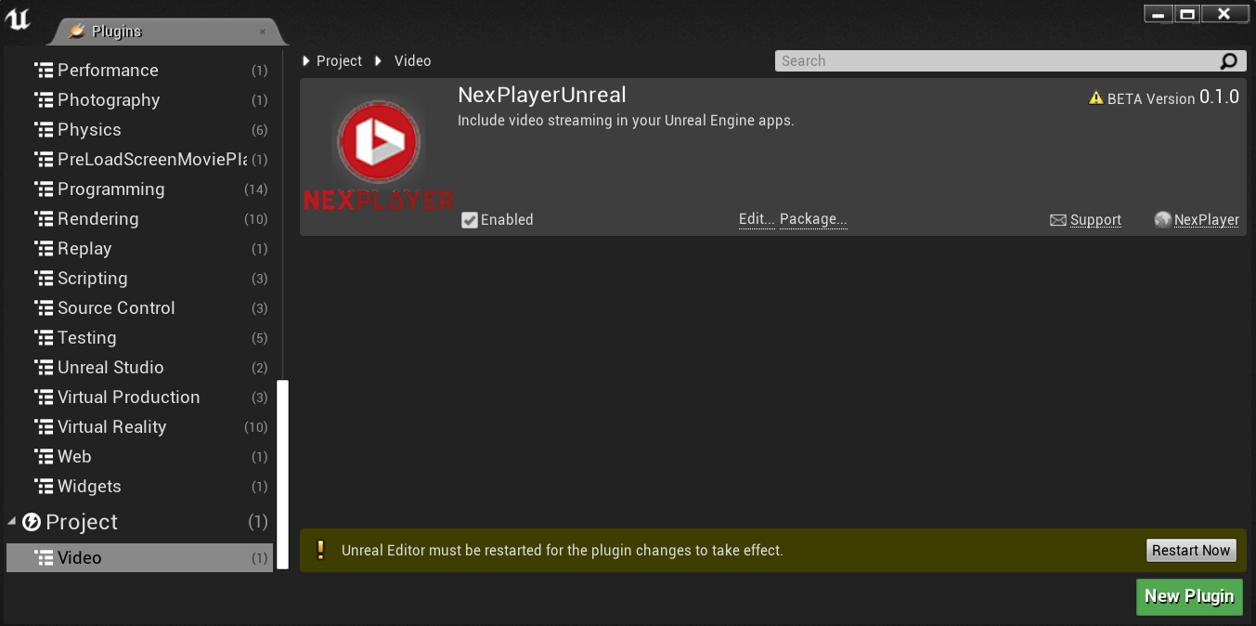The height and width of the screenshot is (626, 1256).
Task: Click the restart notice exclamation icon
Action: (x=320, y=550)
